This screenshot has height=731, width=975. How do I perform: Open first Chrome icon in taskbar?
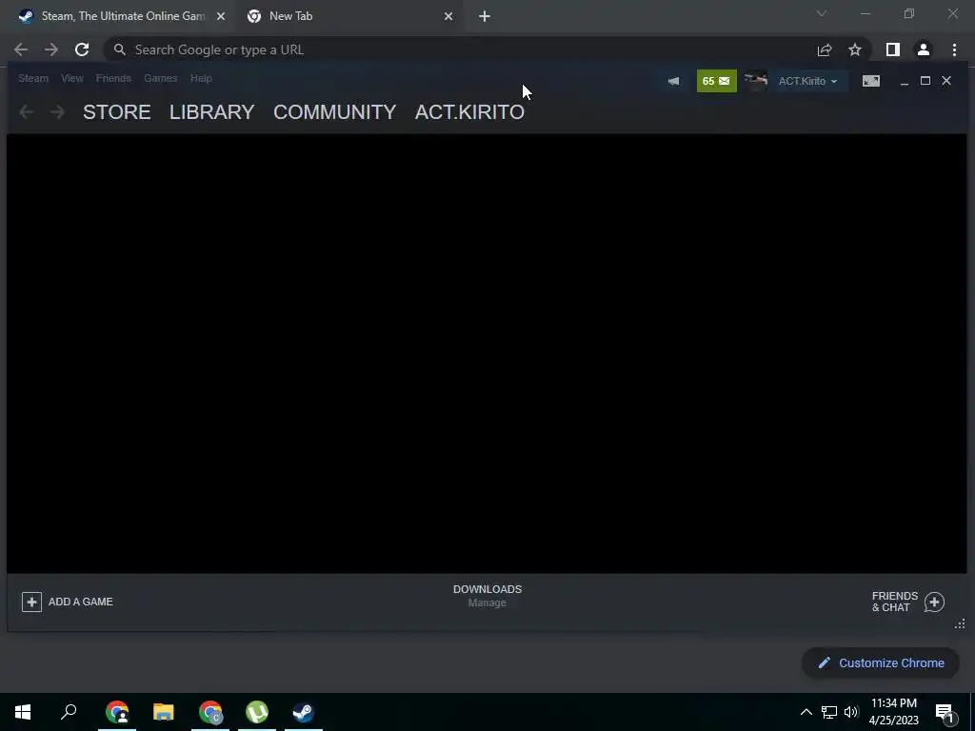click(117, 712)
